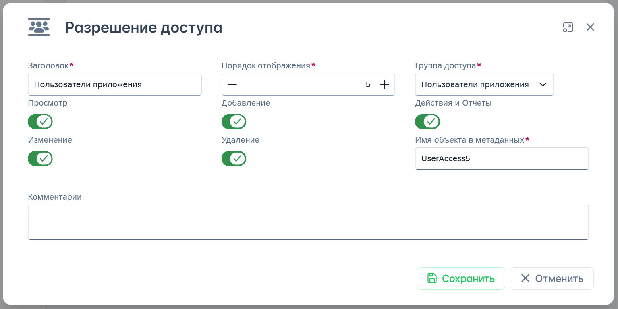Image resolution: width=618 pixels, height=309 pixels.
Task: Focus the Заголовок text field
Action: [x=114, y=84]
